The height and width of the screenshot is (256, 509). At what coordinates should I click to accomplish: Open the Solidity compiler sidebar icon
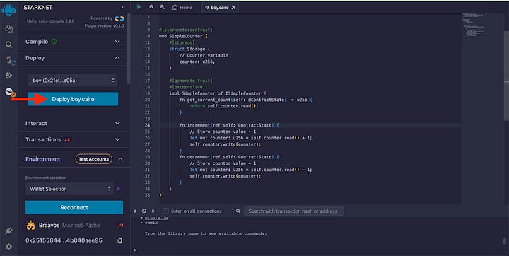pyautogui.click(x=11, y=60)
